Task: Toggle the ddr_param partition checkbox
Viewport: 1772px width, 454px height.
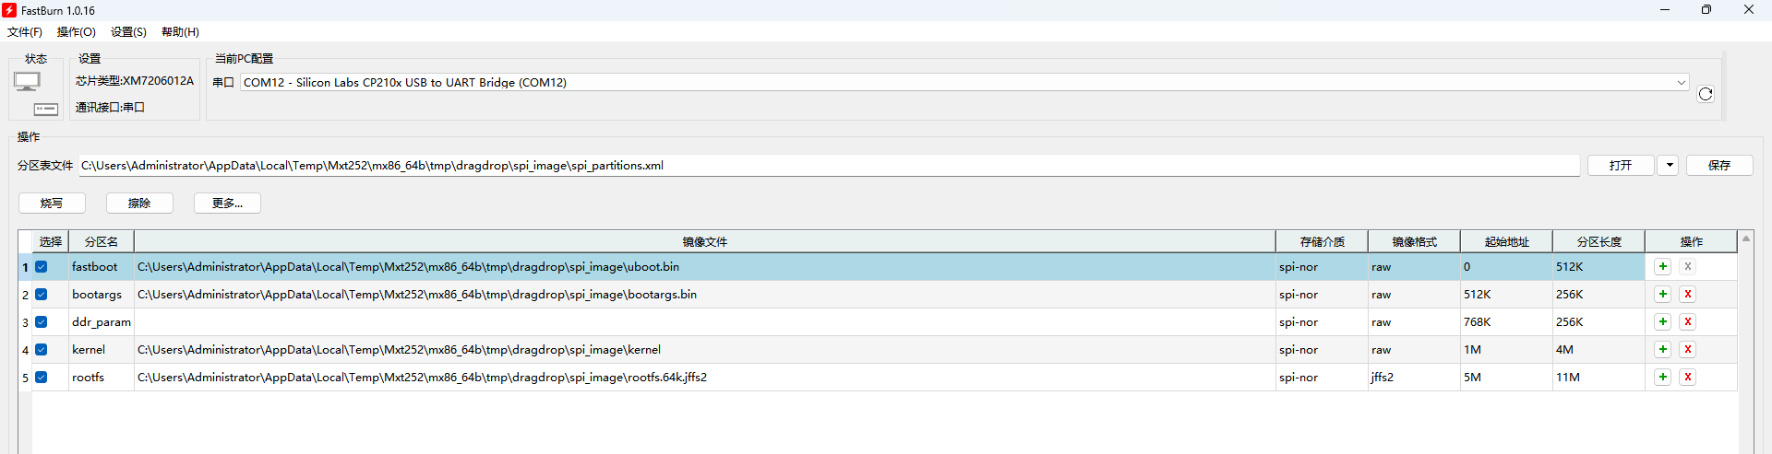Action: pos(42,322)
